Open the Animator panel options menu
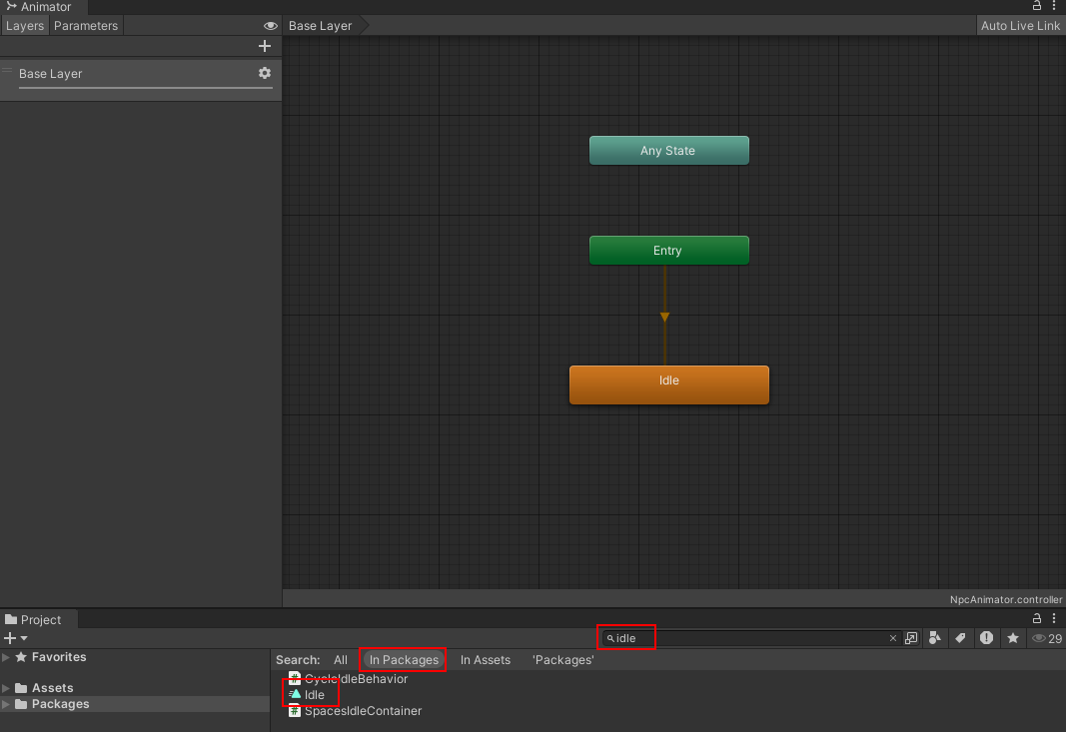Viewport: 1066px width, 732px height. coord(1054,7)
